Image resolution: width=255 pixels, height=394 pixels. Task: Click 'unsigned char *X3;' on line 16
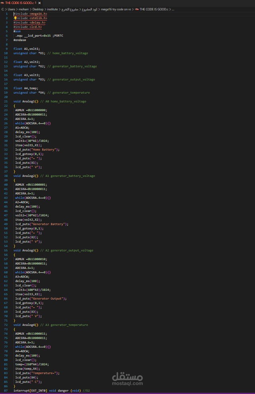tap(29, 79)
